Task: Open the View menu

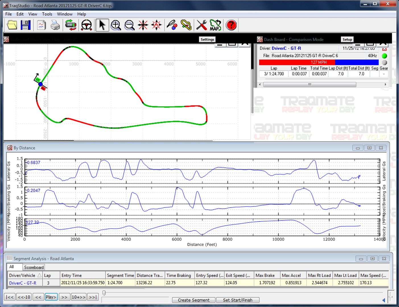Action: pos(33,14)
